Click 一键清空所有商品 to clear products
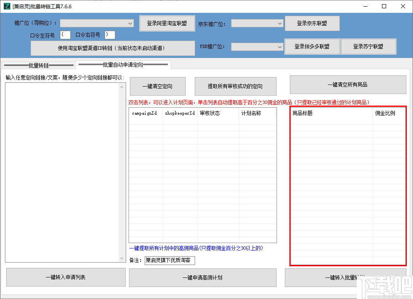Viewport: 413px width, 299px height. [x=348, y=84]
